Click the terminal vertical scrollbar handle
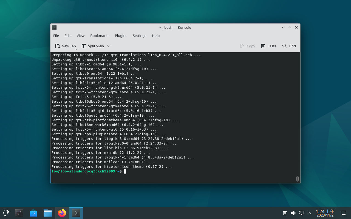This screenshot has height=219, width=351. point(298,178)
